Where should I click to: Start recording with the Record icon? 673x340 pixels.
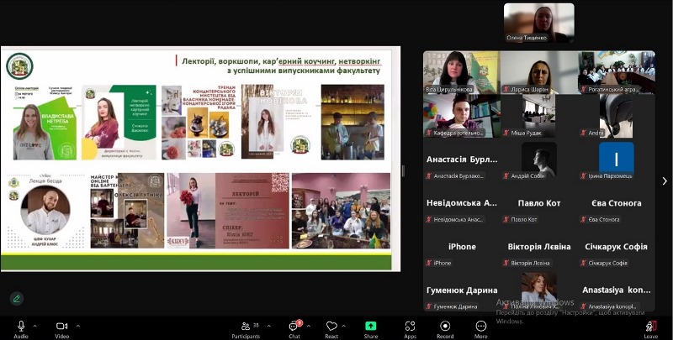pyautogui.click(x=445, y=326)
